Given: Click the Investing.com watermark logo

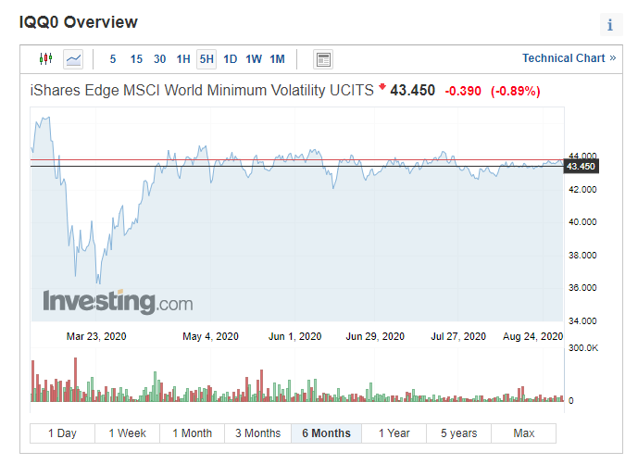Looking at the screenshot, I should coord(118,302).
